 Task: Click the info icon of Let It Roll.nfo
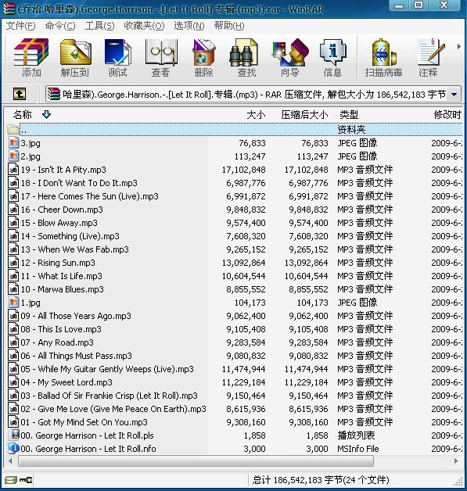13,448
